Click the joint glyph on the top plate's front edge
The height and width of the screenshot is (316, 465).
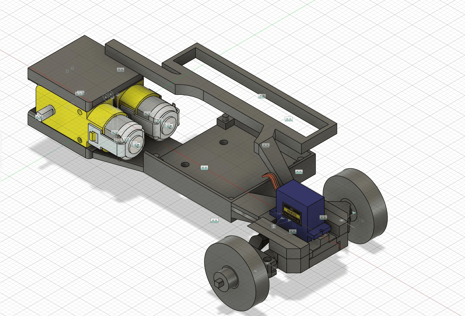point(80,93)
